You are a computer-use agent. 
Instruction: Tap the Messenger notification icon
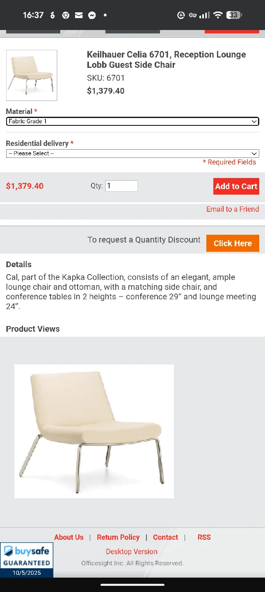[x=92, y=15]
